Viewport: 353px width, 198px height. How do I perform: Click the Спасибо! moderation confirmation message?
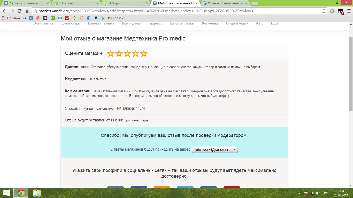click(174, 135)
